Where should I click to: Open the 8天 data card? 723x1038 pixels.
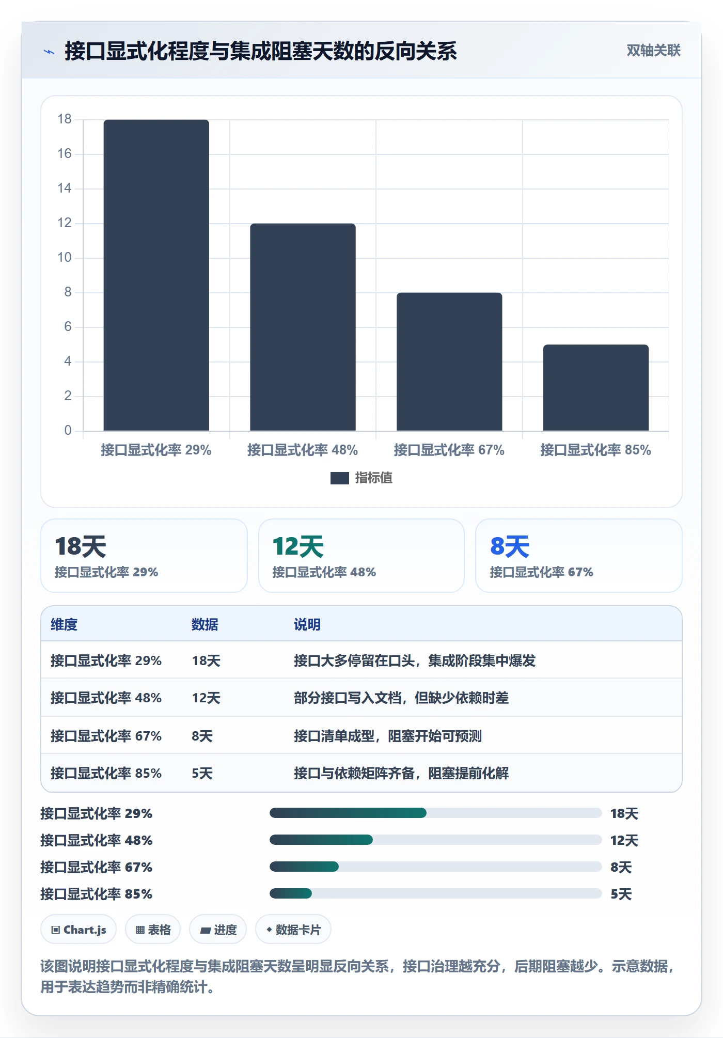tap(579, 556)
